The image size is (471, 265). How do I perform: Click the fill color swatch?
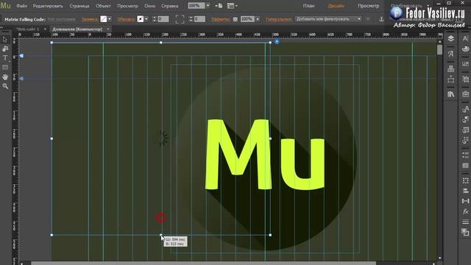point(103,19)
